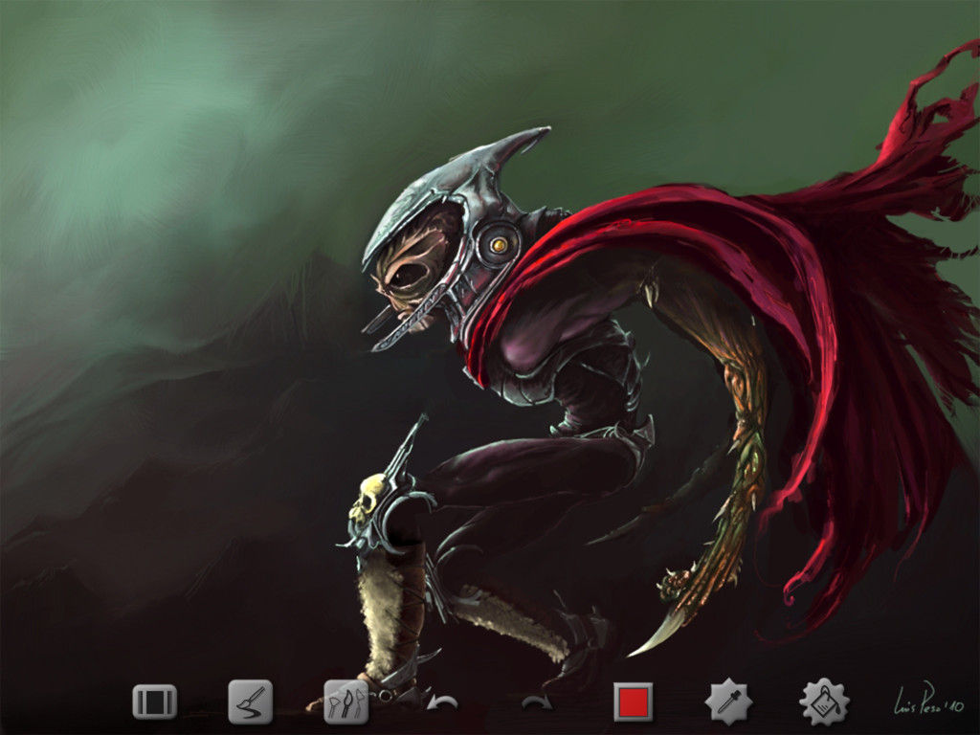980x735 pixels.
Task: Select the paint bucket fill tool
Action: click(x=824, y=702)
